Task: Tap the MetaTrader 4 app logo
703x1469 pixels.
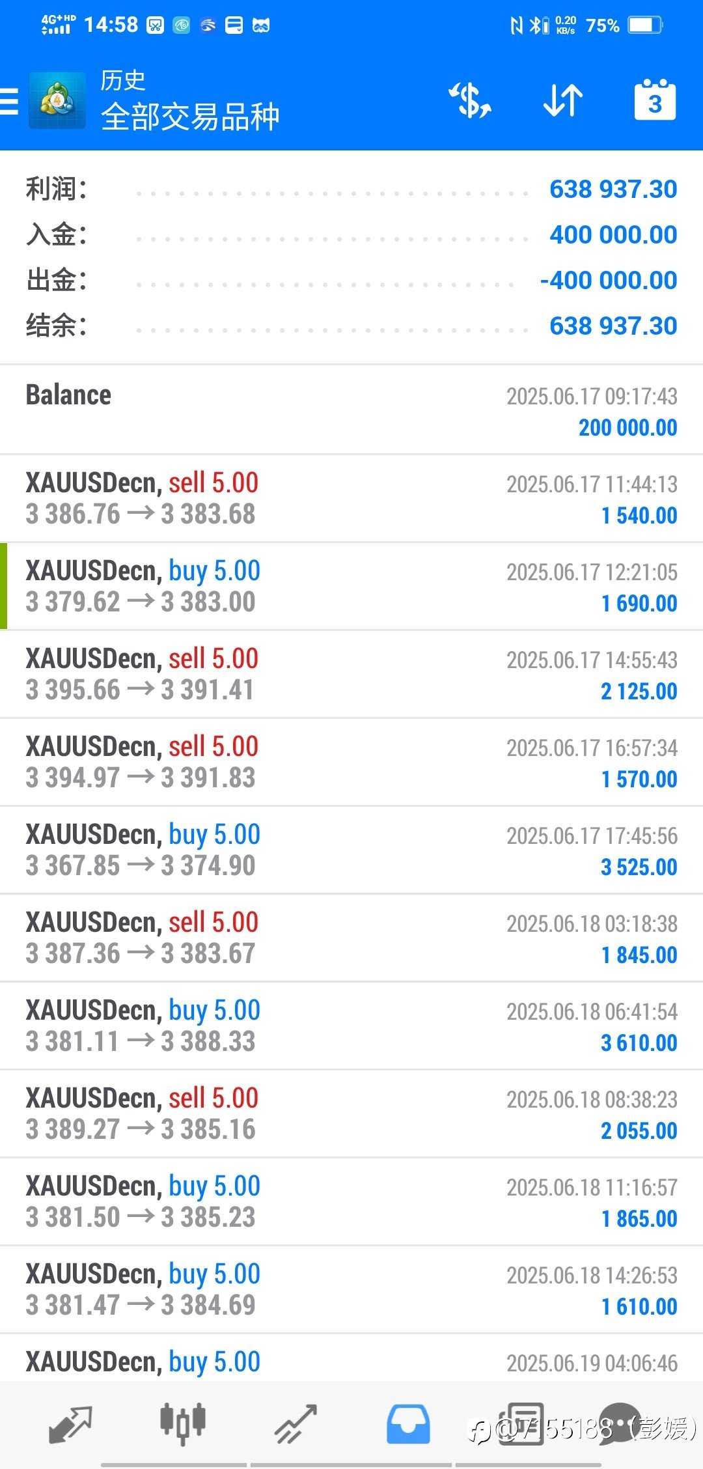Action: tap(57, 100)
